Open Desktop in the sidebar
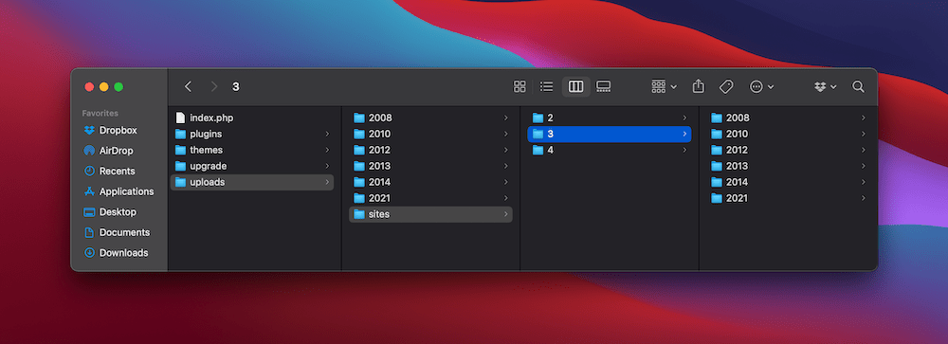The width and height of the screenshot is (948, 344). tap(118, 212)
